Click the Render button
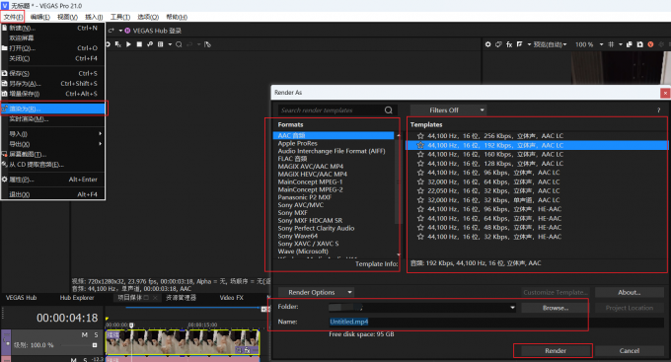The width and height of the screenshot is (671, 362). 555,350
